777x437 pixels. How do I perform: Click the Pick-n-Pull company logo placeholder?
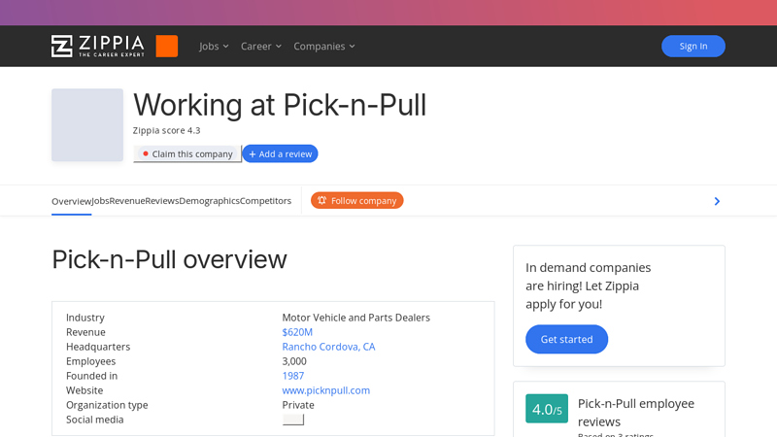87,125
